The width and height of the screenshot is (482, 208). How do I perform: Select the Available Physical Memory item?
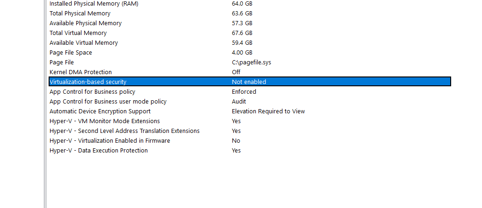(x=86, y=23)
